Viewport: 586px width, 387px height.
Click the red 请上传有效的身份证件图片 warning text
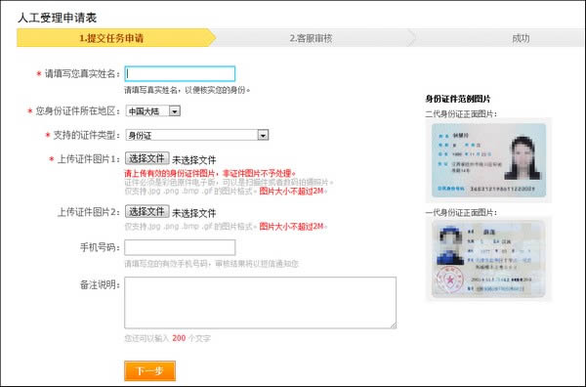pos(210,173)
